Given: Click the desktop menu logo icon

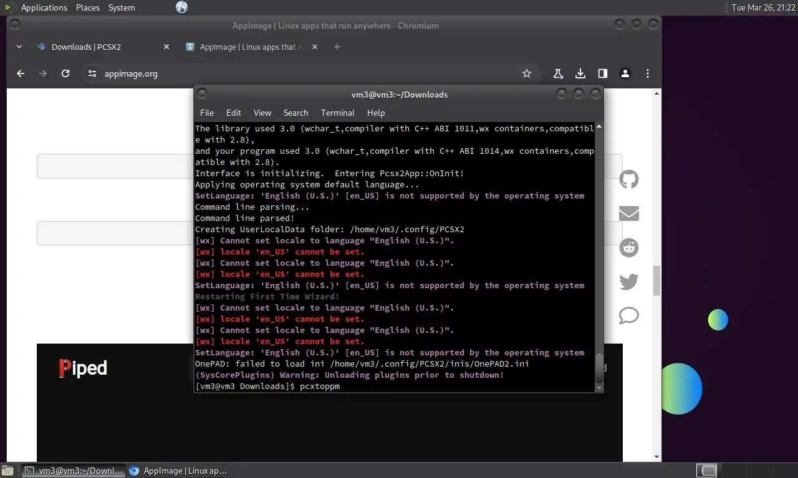Looking at the screenshot, I should pyautogui.click(x=11, y=7).
